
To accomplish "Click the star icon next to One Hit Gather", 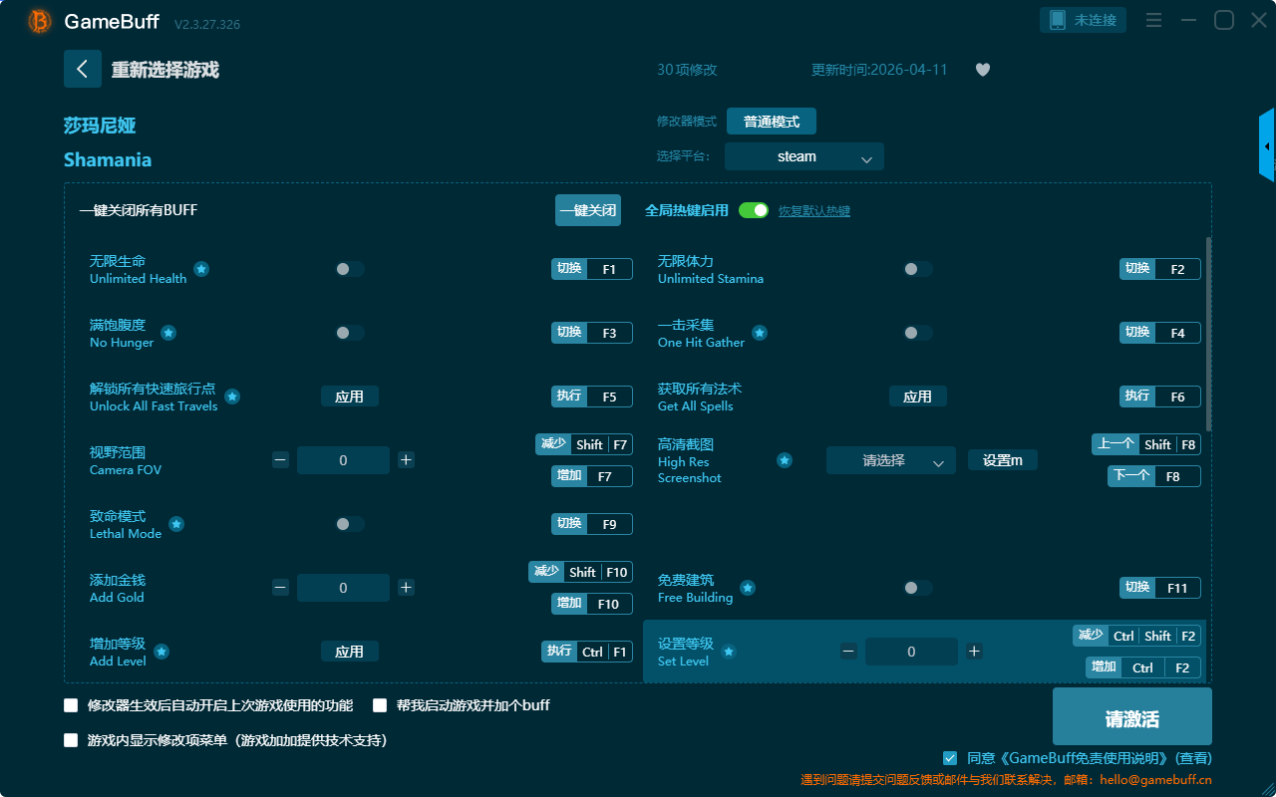I will coord(760,333).
